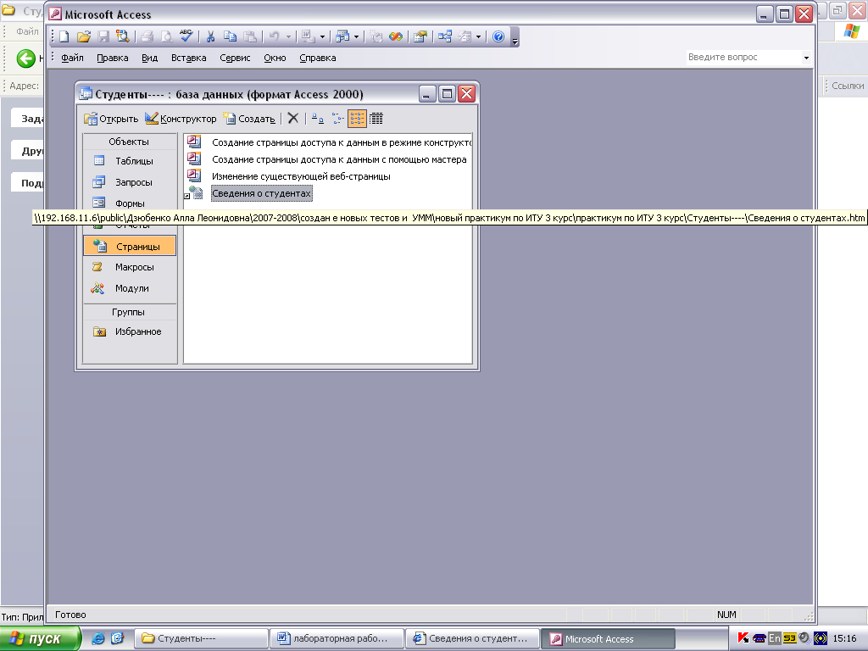
Task: Open the Microsoft Script Editor icon
Action: point(396,37)
